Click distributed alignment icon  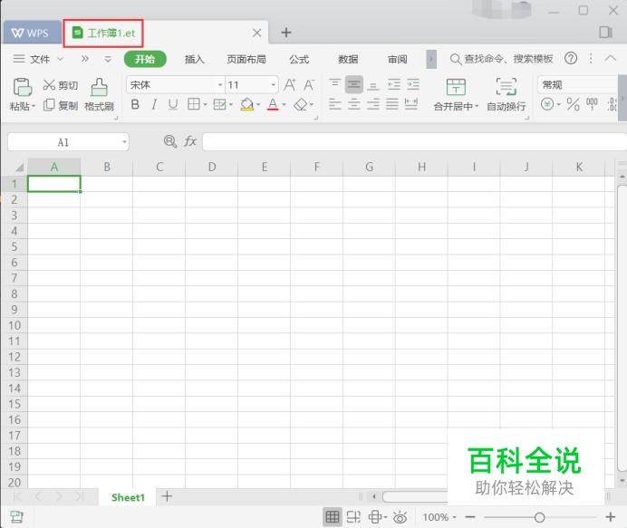tap(411, 104)
